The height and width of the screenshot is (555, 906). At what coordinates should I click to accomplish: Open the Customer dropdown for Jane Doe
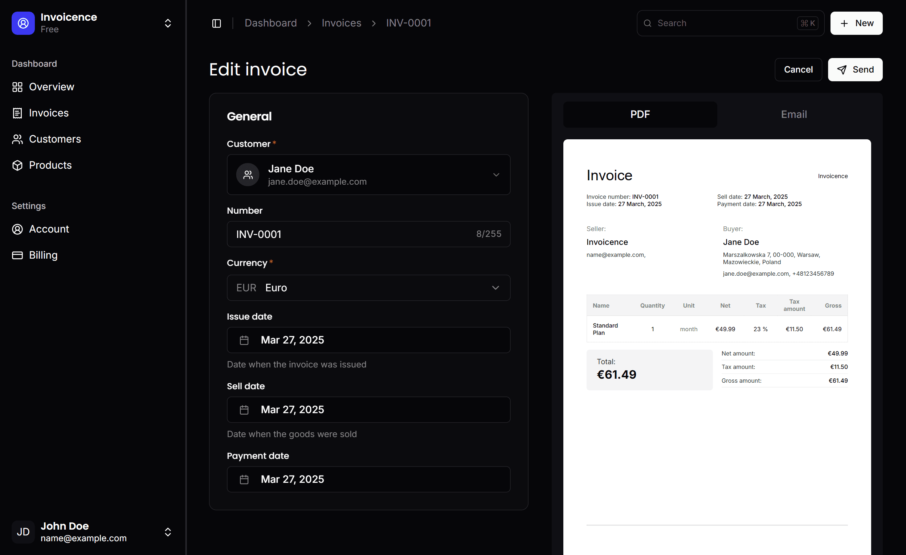(x=368, y=174)
